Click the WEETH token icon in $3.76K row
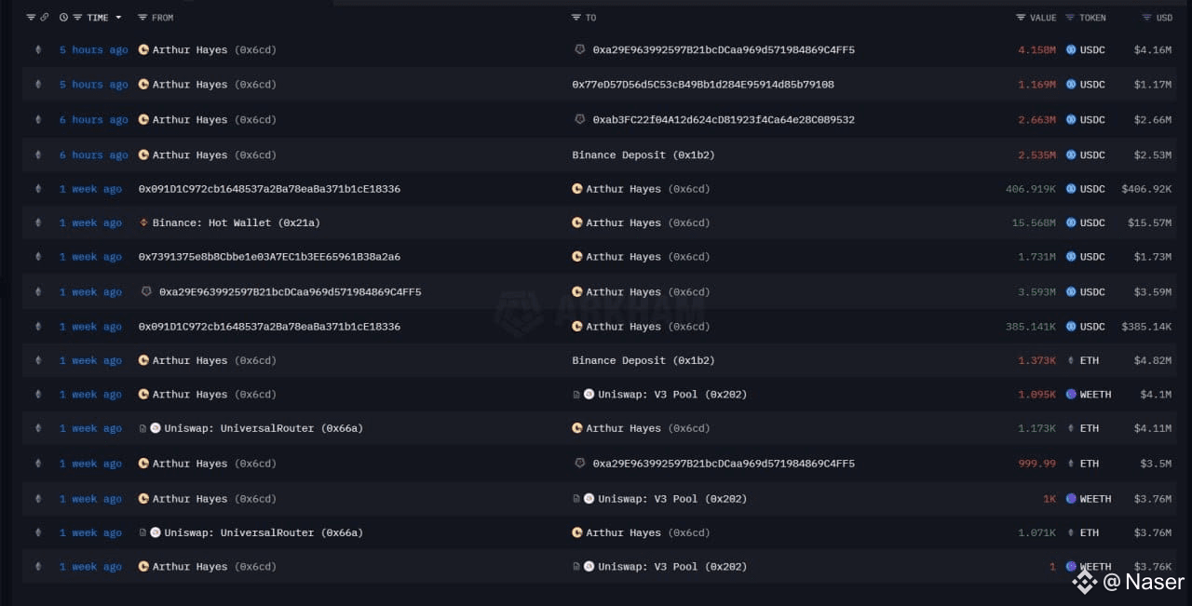This screenshot has width=1192, height=606. pyautogui.click(x=1071, y=567)
